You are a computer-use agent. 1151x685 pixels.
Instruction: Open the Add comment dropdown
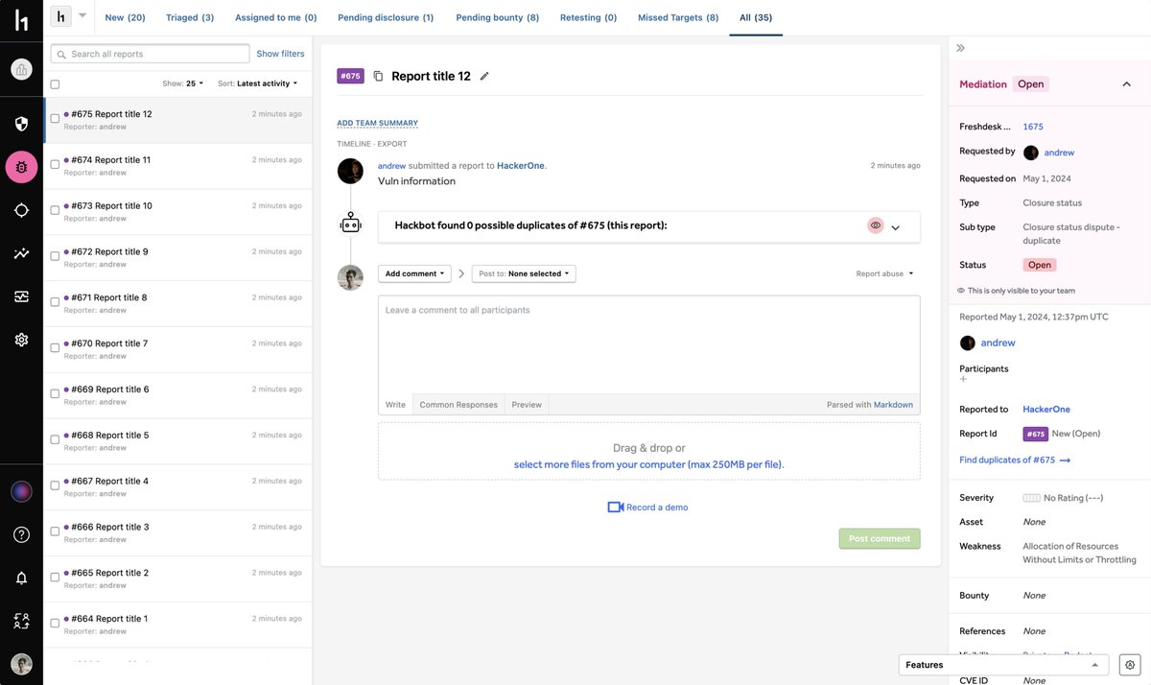(x=415, y=273)
